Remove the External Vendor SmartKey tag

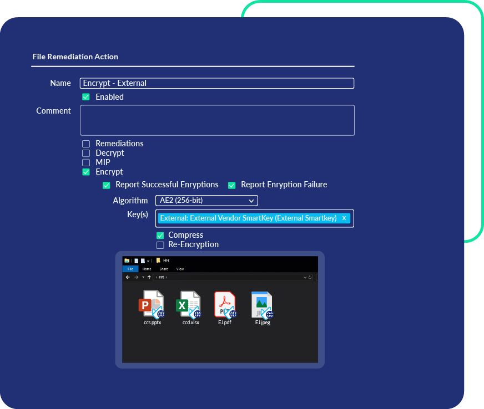point(344,218)
